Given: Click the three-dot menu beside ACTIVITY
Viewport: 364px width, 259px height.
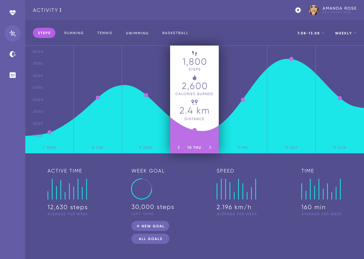Looking at the screenshot, I should (60, 10).
